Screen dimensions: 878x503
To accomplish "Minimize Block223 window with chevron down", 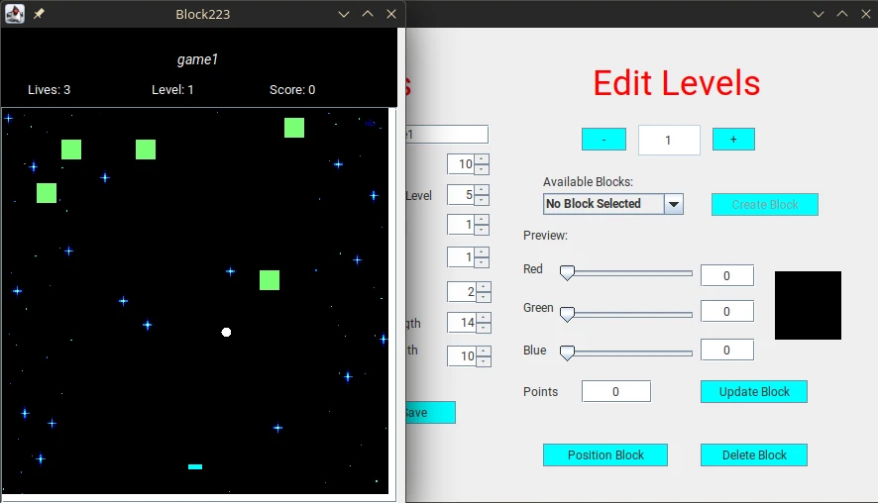I will click(344, 14).
